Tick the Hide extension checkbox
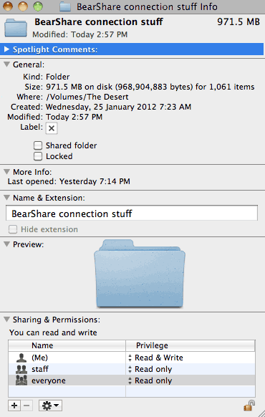The height and width of the screenshot is (417, 265). tap(13, 229)
